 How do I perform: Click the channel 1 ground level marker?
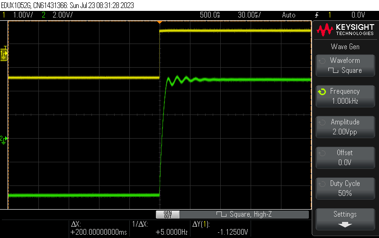(x=4, y=55)
